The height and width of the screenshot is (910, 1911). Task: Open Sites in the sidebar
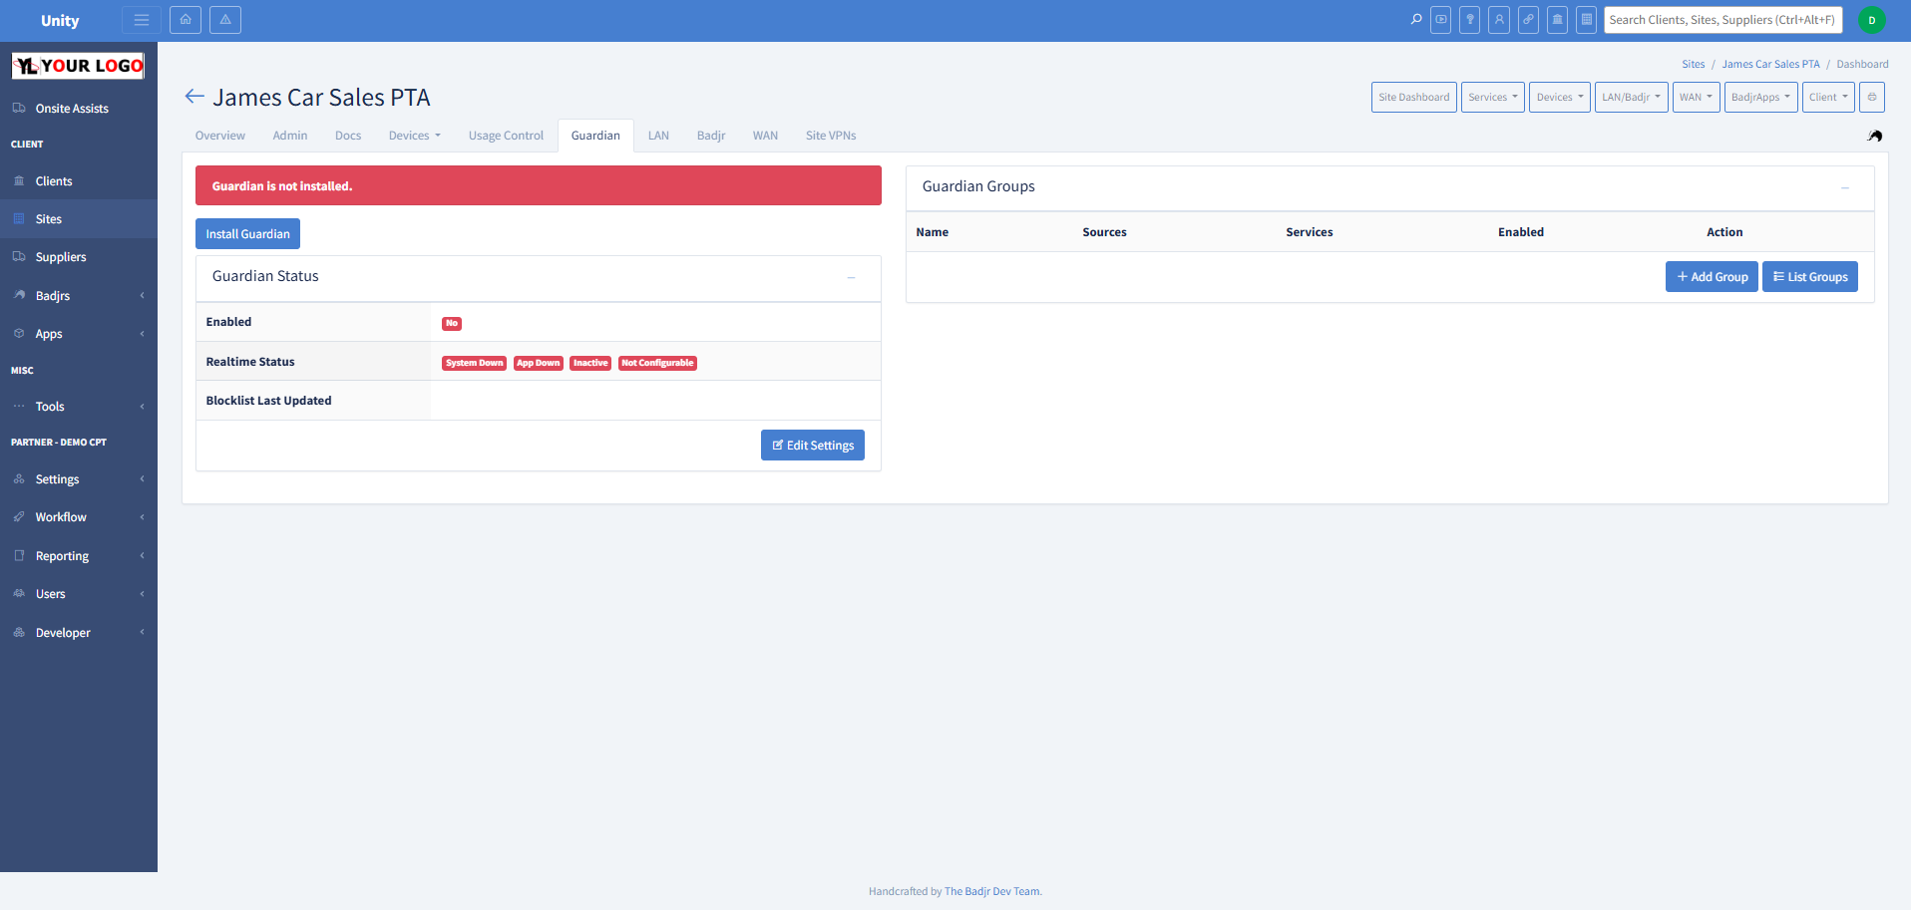pos(79,219)
